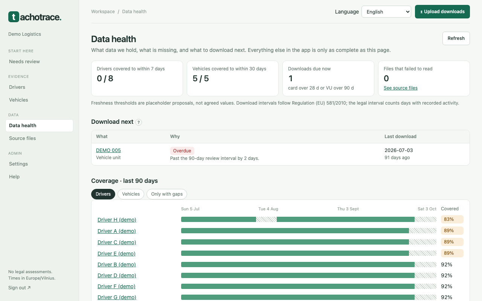Click Driver H 83% covered badge
This screenshot has width=482, height=301.
pos(452,219)
